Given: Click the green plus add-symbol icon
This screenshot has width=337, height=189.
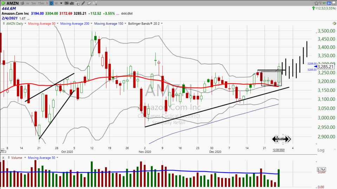Looking at the screenshot, I should pos(3,3).
